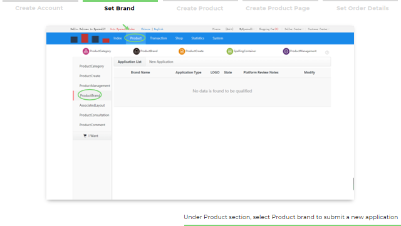Image resolution: width=401 pixels, height=226 pixels.
Task: Open the Product menu in blue bar
Action: click(135, 38)
